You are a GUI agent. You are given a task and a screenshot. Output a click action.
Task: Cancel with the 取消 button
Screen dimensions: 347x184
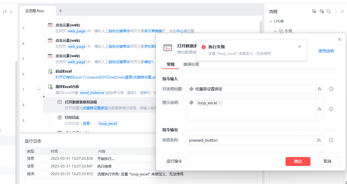pos(327,161)
